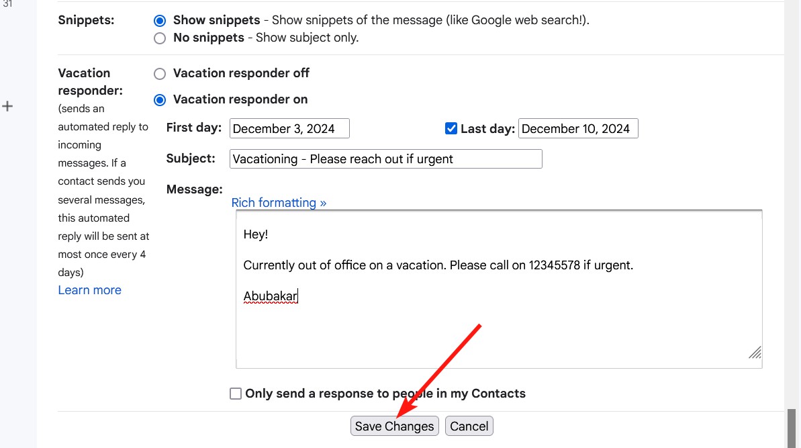Uncheck the Last day checkbox
801x448 pixels.
click(451, 128)
